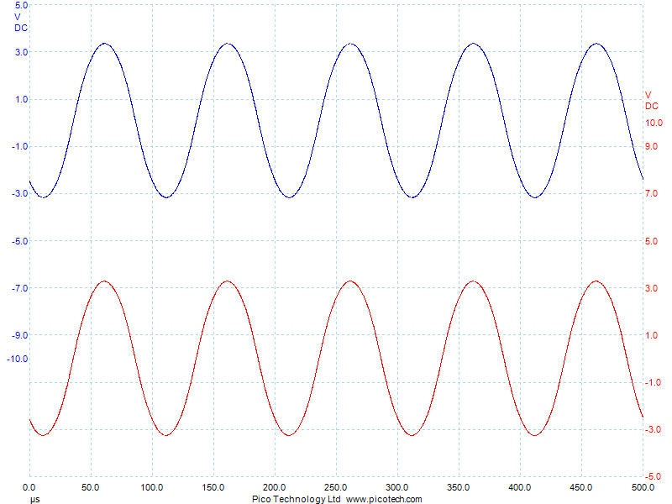Select the blue -9.0 label on left axis
Screen dimensions: 672x504
pos(19,335)
